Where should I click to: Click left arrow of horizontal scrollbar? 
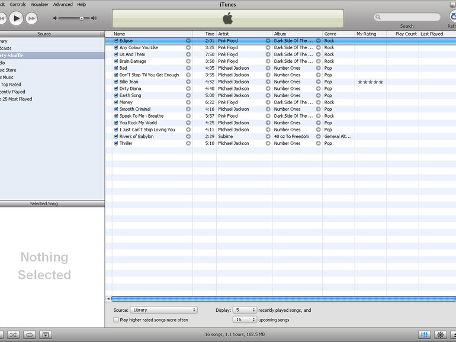coord(108,299)
